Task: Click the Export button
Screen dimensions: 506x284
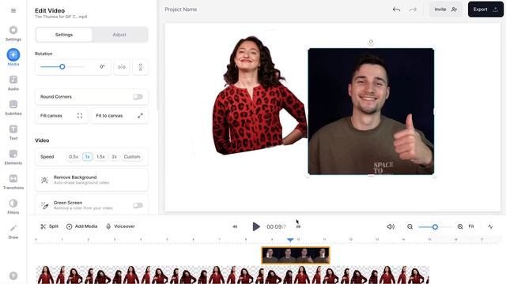Action: tap(485, 9)
